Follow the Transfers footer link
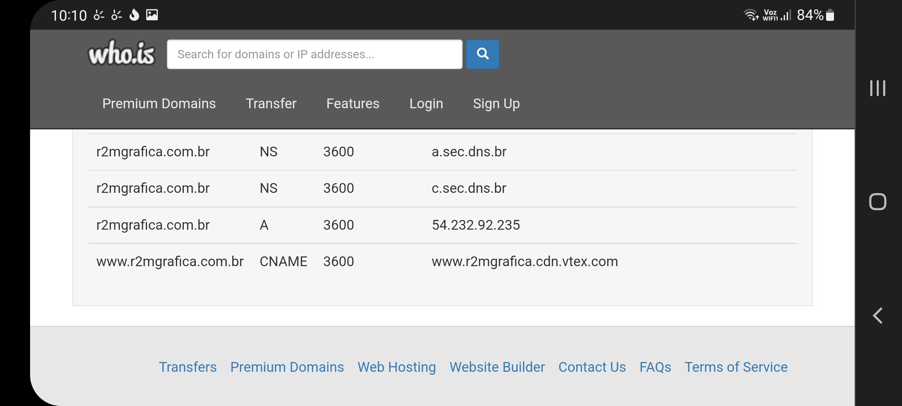 click(x=188, y=367)
